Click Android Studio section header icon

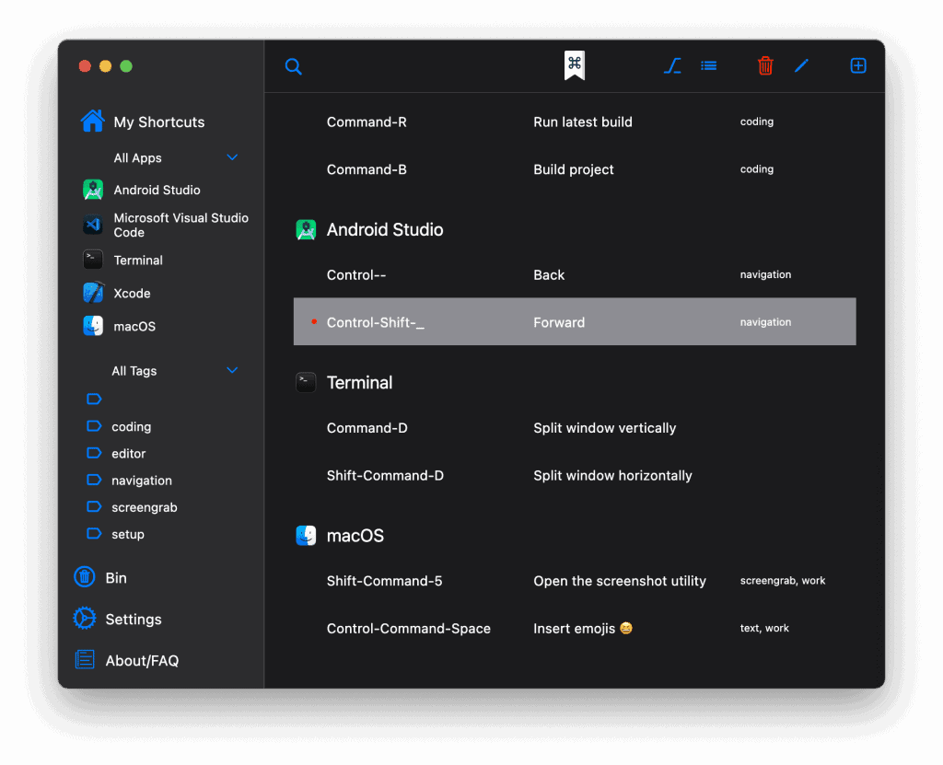(x=306, y=230)
